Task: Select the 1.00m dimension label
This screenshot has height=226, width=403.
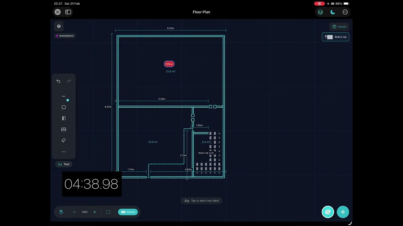Action: (199, 125)
